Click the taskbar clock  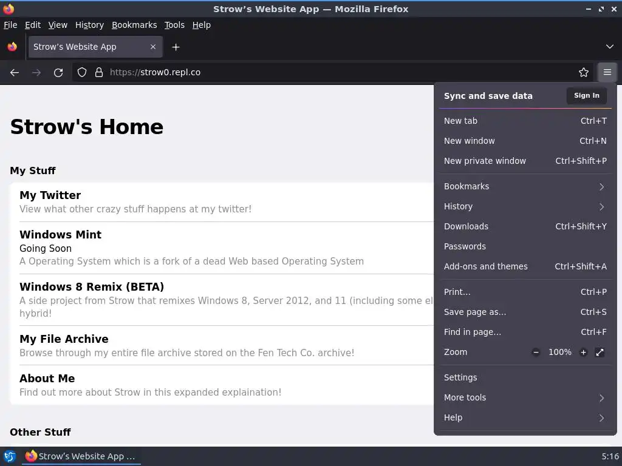click(610, 456)
